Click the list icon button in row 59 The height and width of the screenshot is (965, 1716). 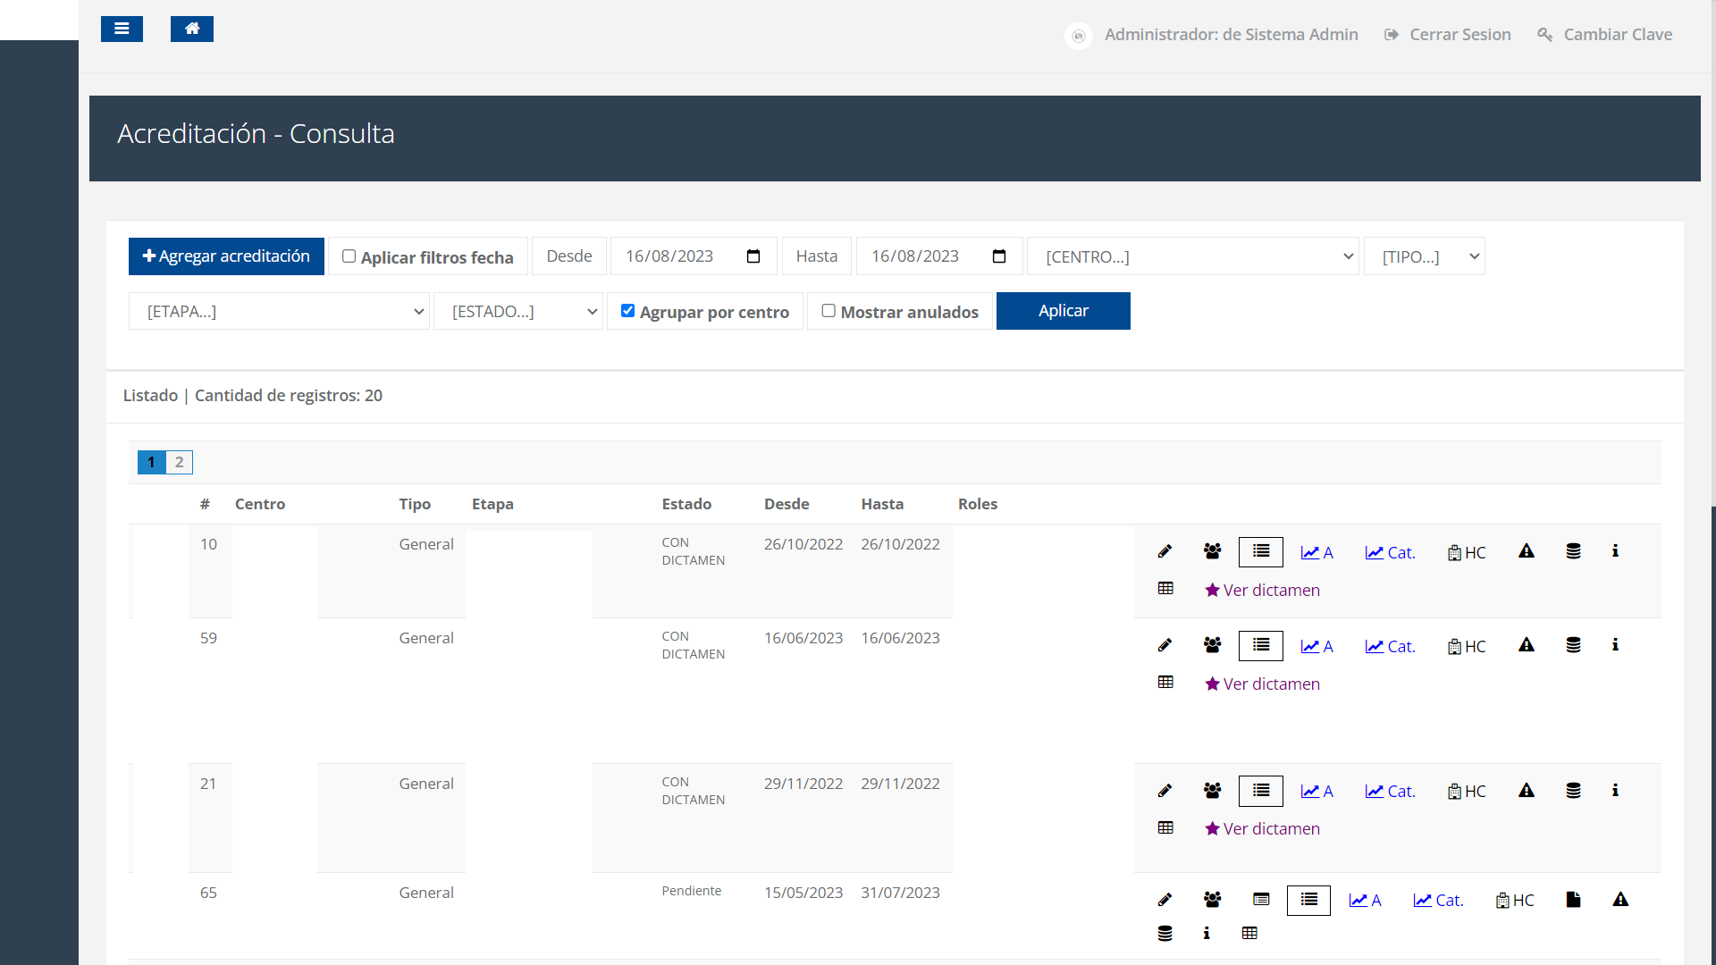point(1260,646)
